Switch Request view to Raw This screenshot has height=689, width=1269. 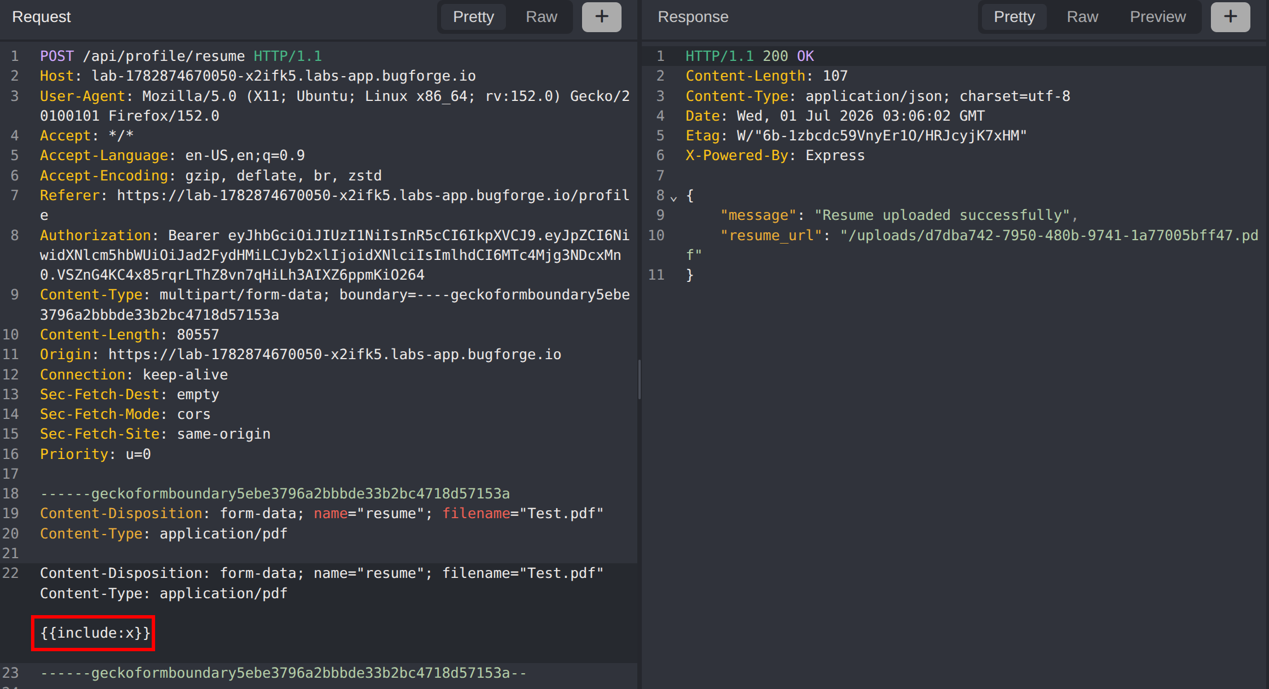click(x=541, y=17)
